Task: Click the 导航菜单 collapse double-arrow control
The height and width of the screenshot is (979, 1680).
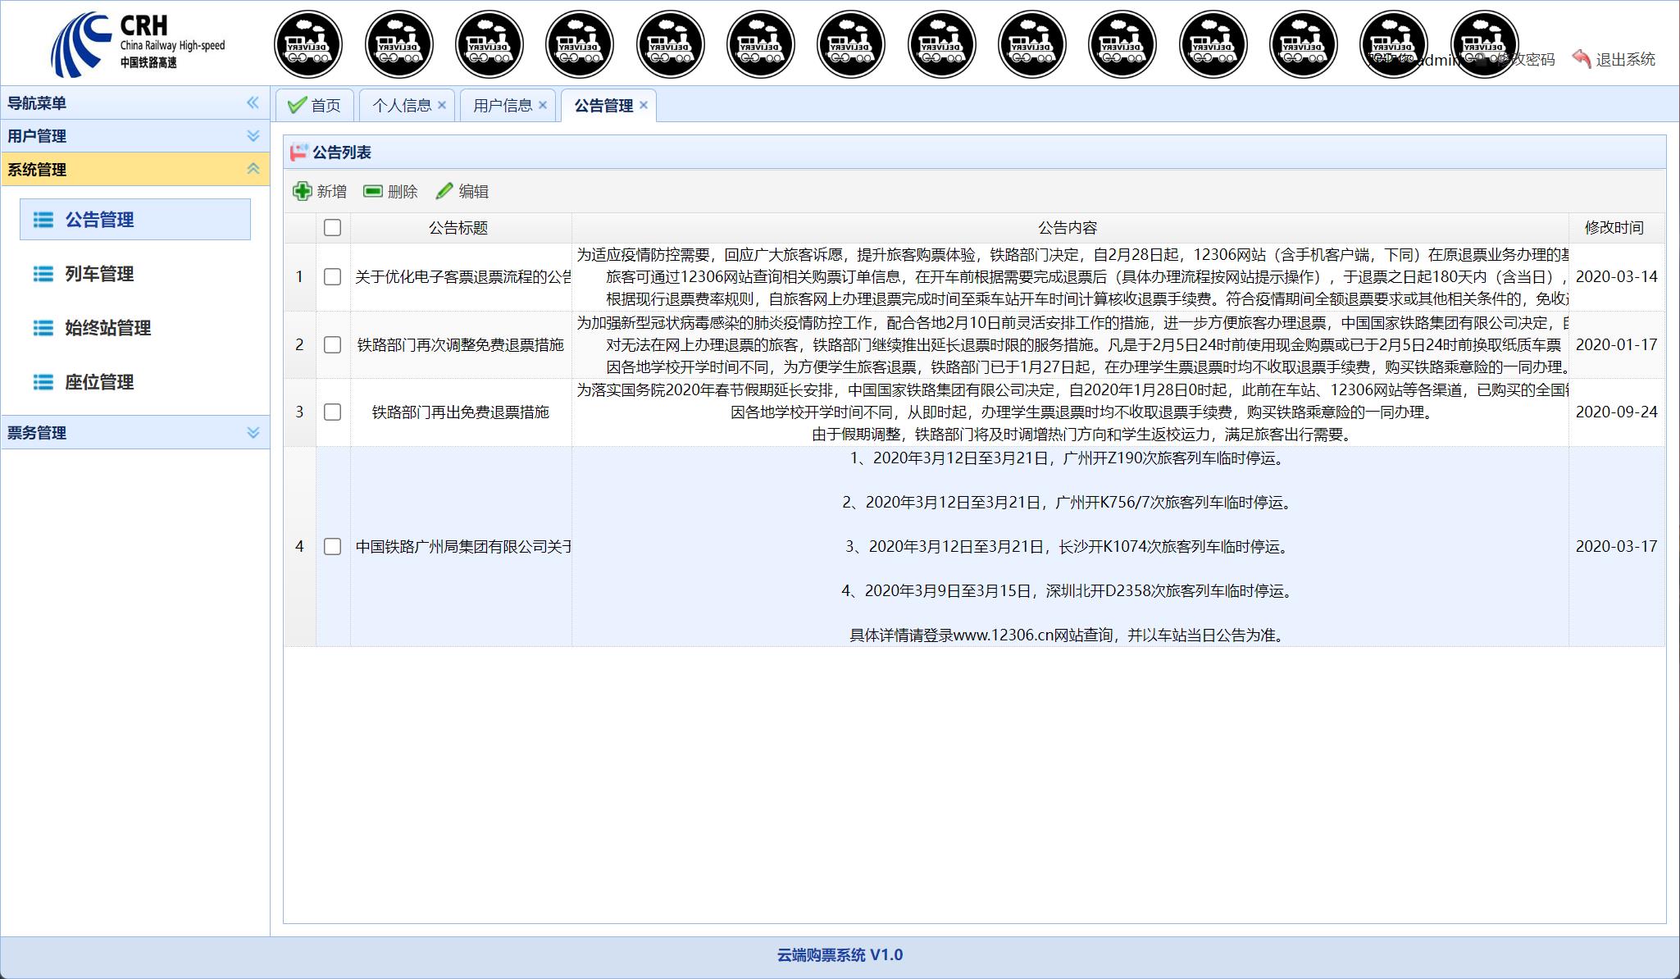Action: (x=253, y=103)
